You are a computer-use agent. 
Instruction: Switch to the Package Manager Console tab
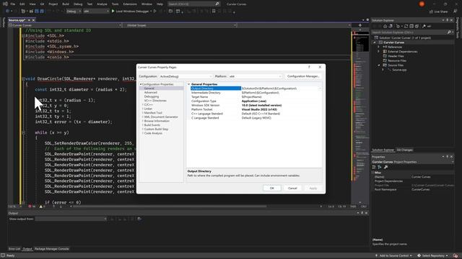click(x=51, y=249)
